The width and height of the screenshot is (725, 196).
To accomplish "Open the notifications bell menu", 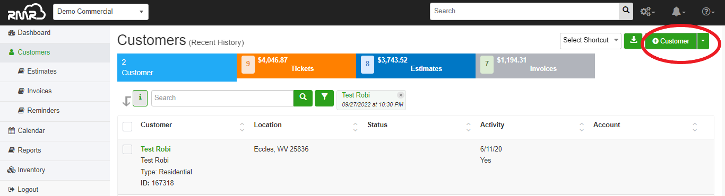I will 679,11.
